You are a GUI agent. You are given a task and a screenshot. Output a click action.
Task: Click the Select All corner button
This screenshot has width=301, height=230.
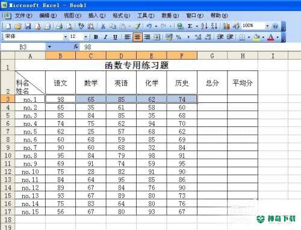pyautogui.click(x=8, y=55)
